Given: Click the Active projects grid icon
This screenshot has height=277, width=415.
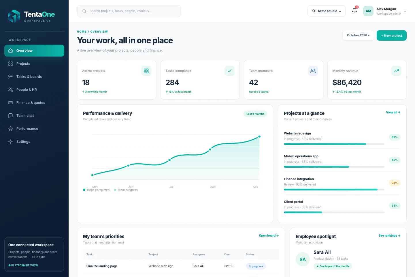Looking at the screenshot, I should [146, 71].
